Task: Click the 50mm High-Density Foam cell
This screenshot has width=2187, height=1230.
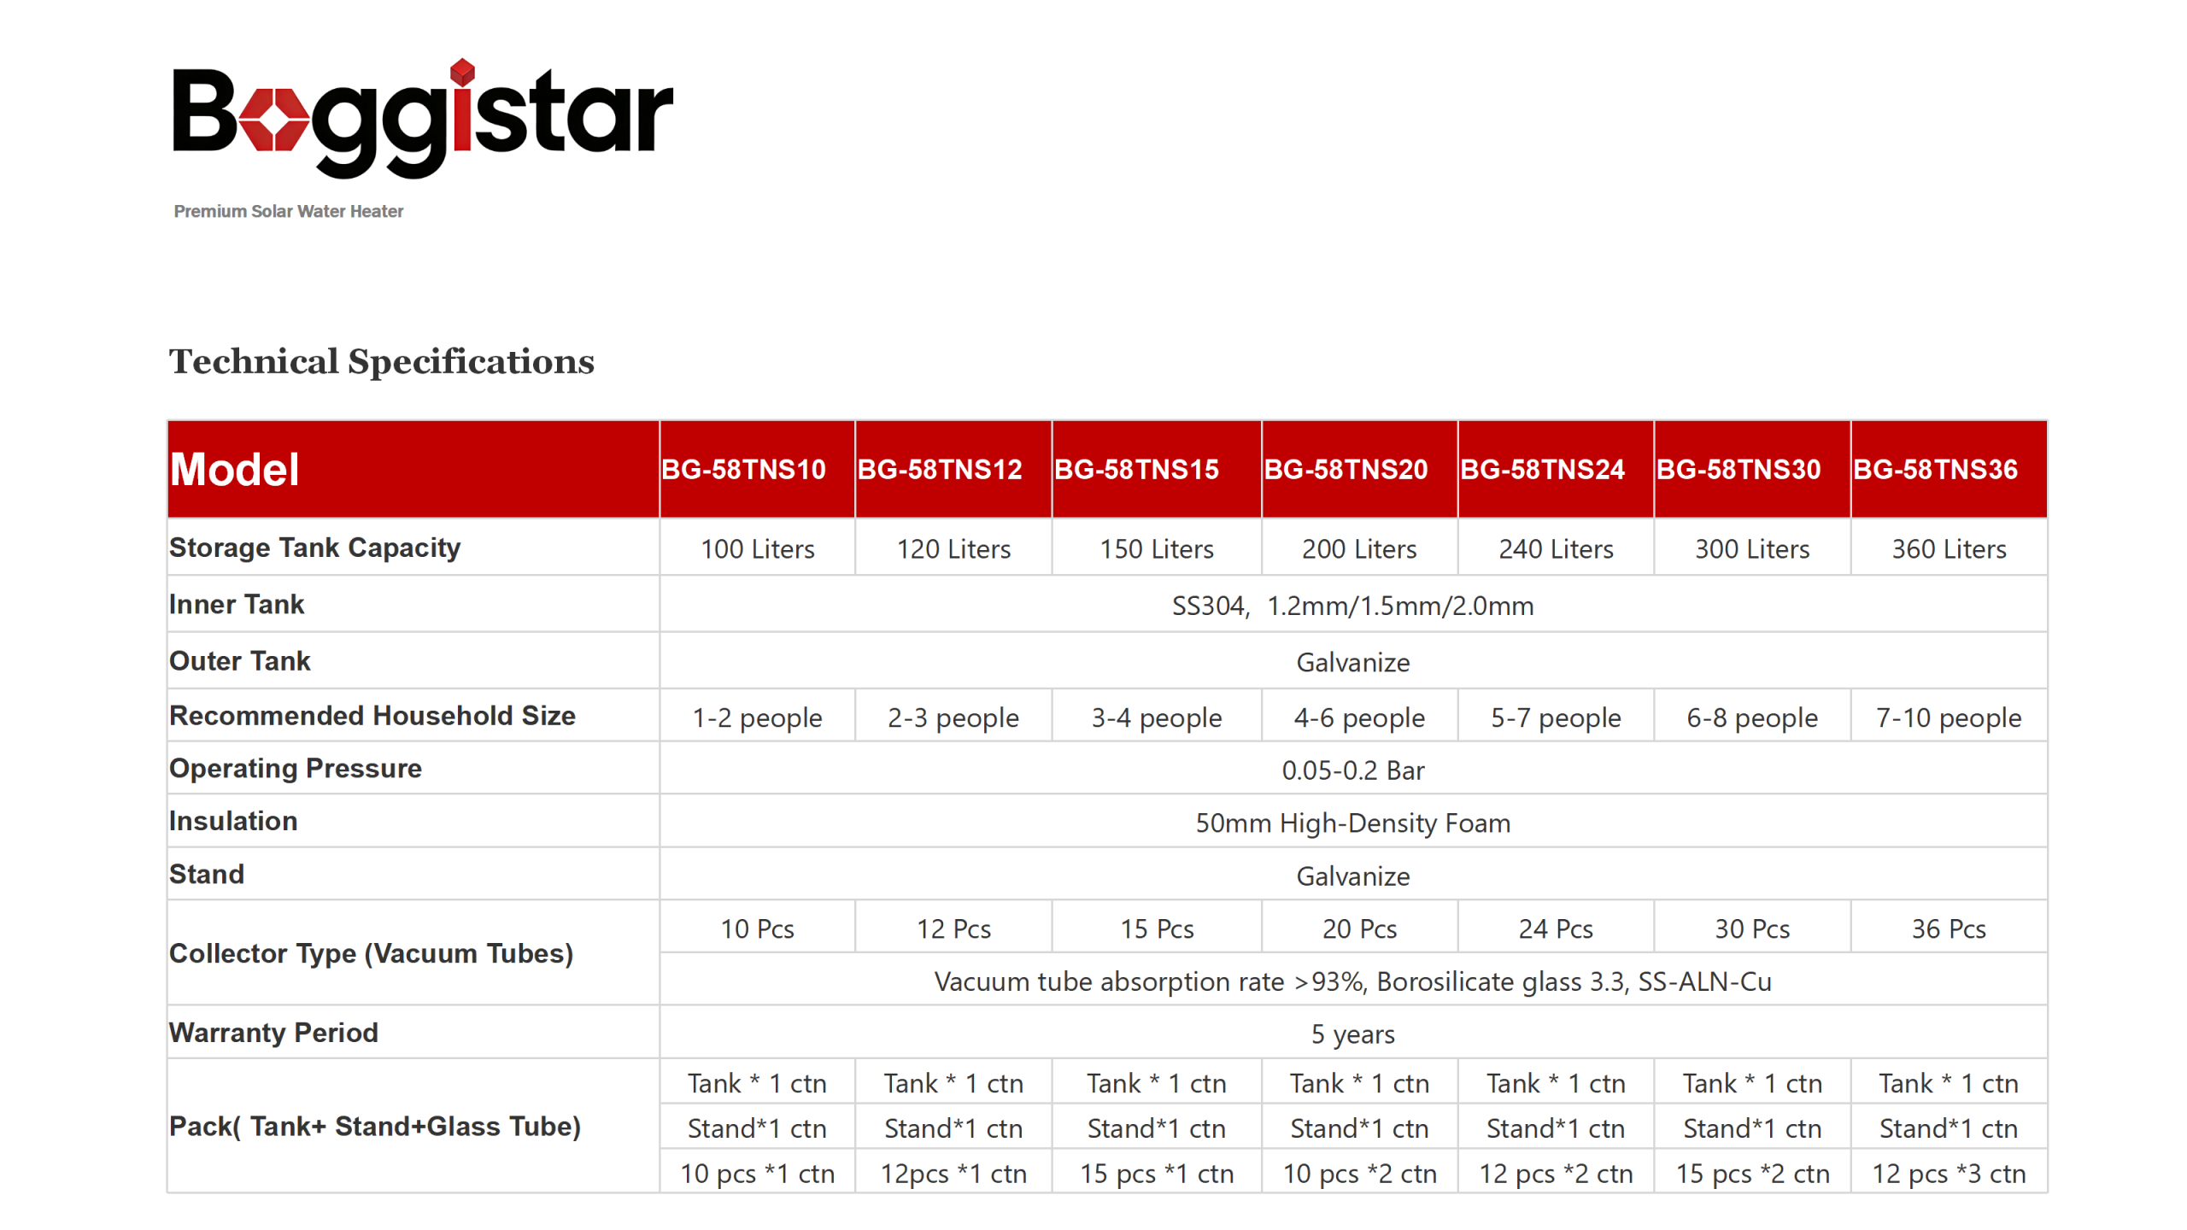Action: [x=1352, y=823]
